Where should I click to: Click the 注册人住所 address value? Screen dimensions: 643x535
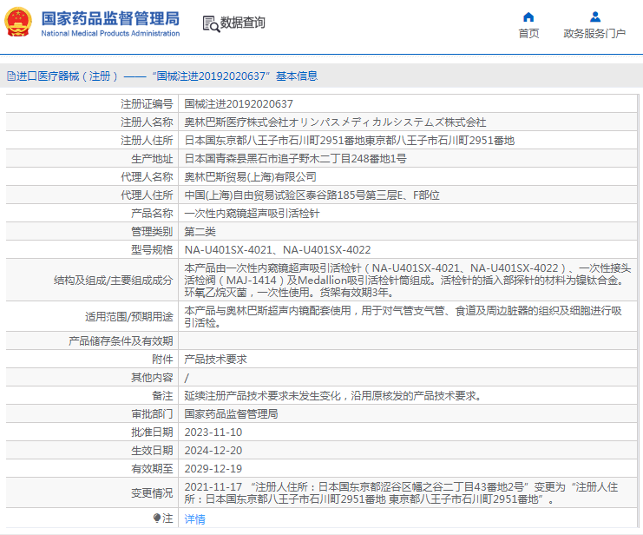tap(350, 141)
